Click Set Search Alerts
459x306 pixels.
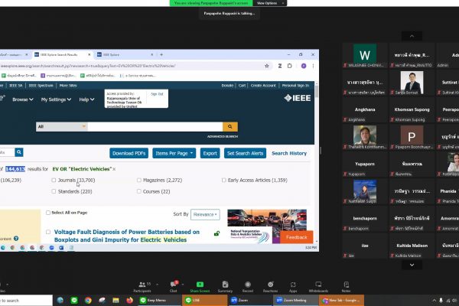pos(245,153)
